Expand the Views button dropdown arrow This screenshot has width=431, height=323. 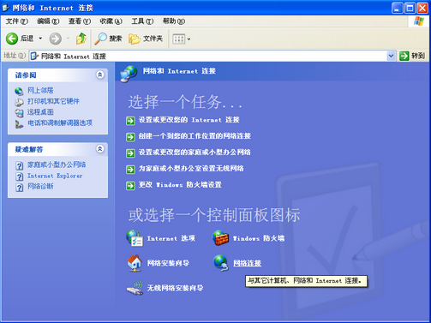[x=189, y=39]
